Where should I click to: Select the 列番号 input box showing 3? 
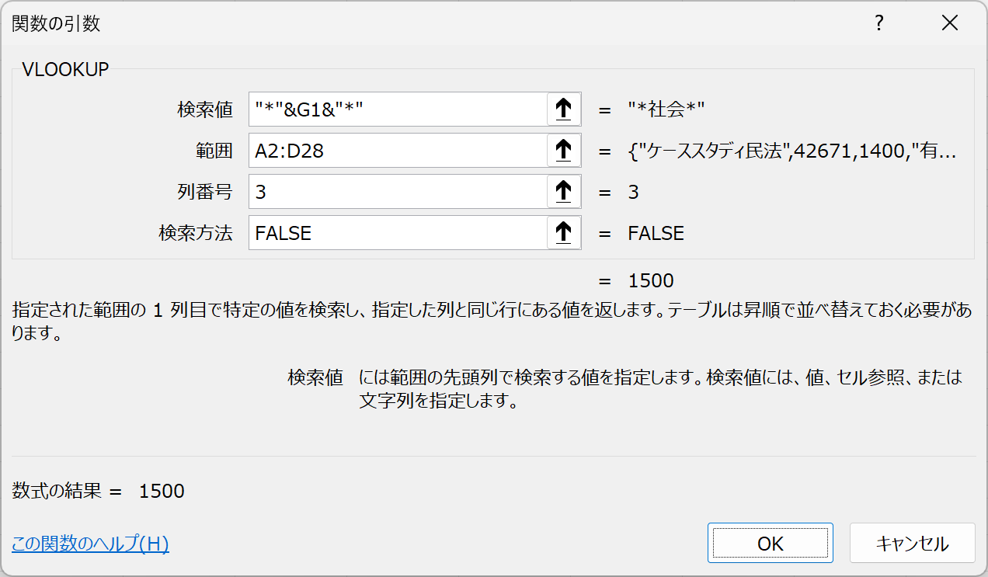point(398,192)
